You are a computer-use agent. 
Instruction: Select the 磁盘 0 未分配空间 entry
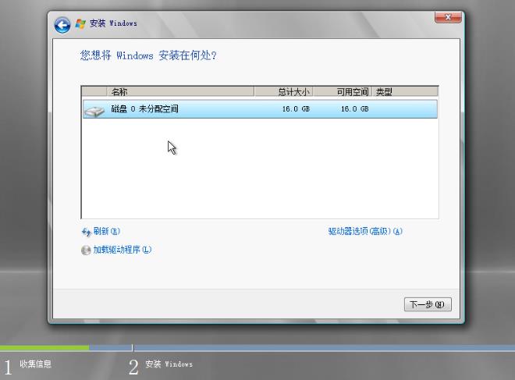tap(144, 109)
